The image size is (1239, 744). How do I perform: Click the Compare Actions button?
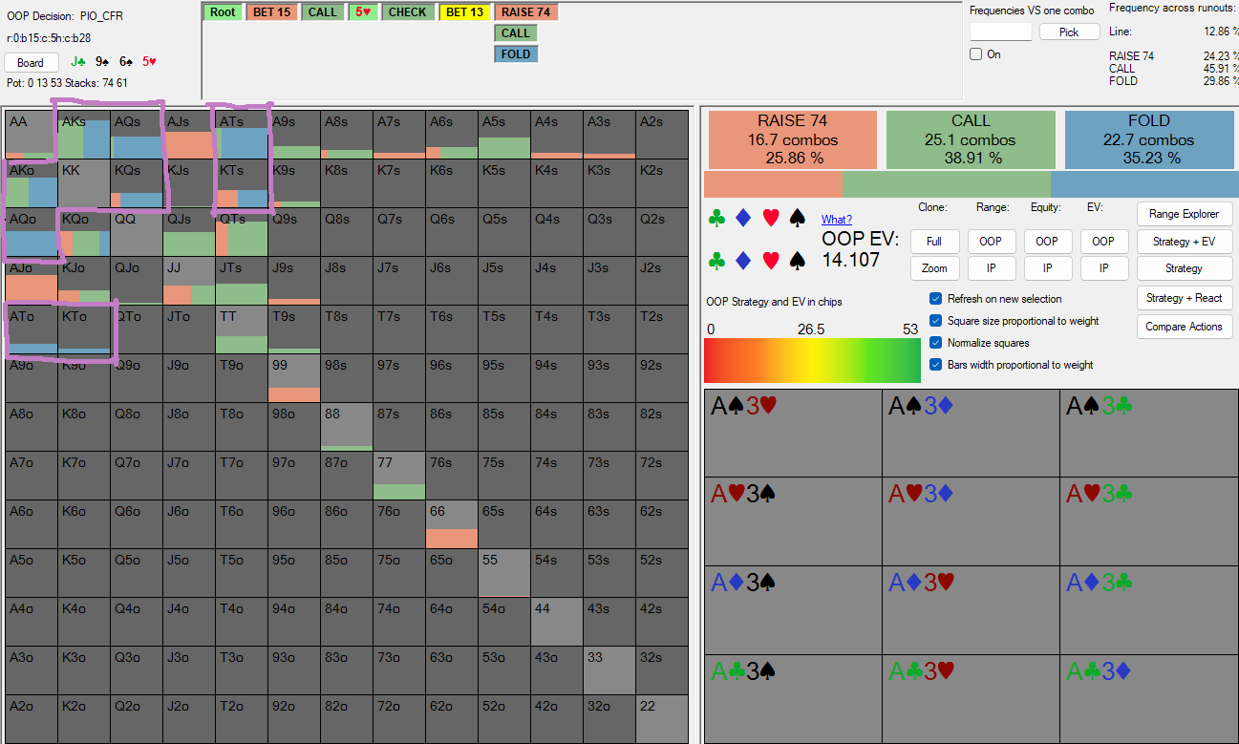[x=1184, y=327]
